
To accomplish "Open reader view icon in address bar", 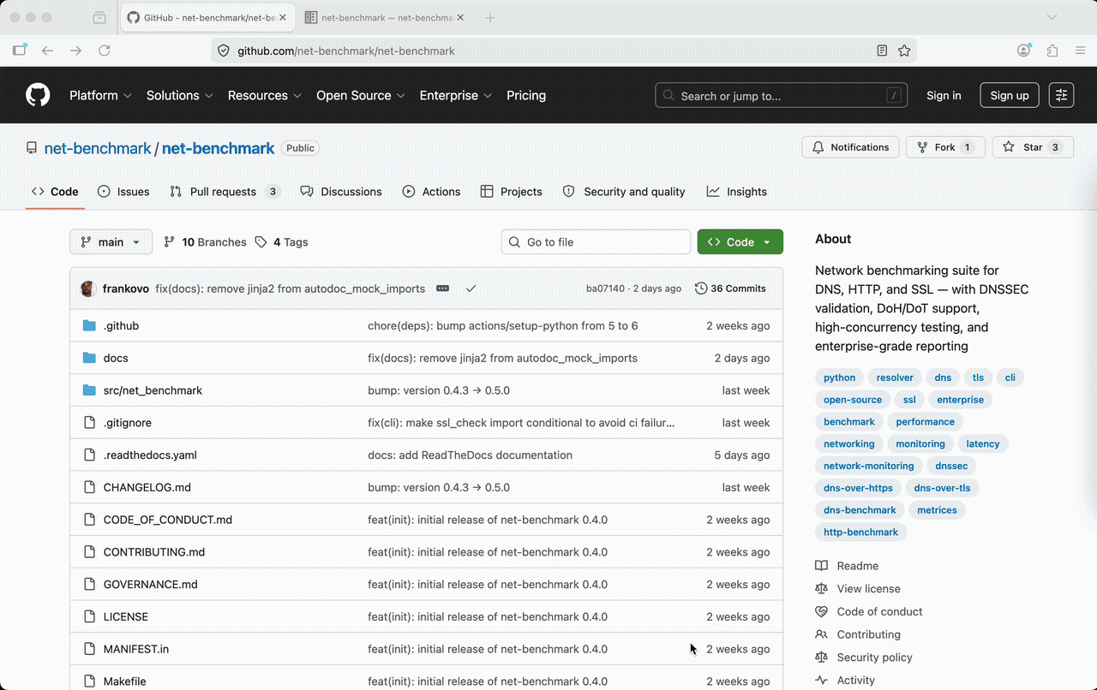I will click(x=882, y=51).
